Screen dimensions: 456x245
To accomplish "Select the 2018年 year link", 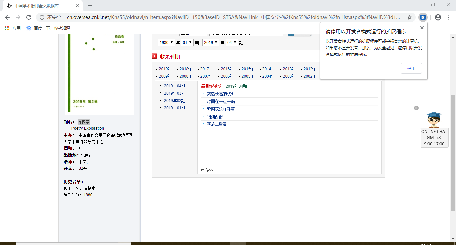I will [x=186, y=69].
